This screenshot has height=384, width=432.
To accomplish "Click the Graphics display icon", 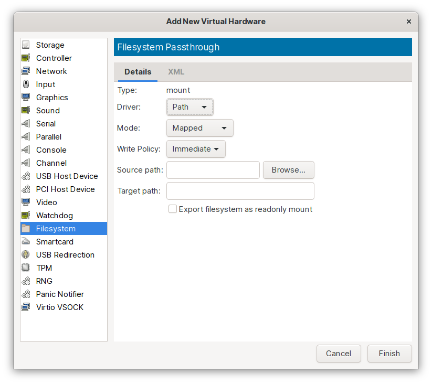I will tap(26, 97).
